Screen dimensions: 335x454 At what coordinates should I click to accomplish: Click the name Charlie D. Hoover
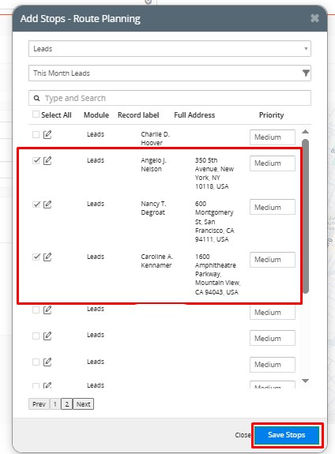[156, 138]
